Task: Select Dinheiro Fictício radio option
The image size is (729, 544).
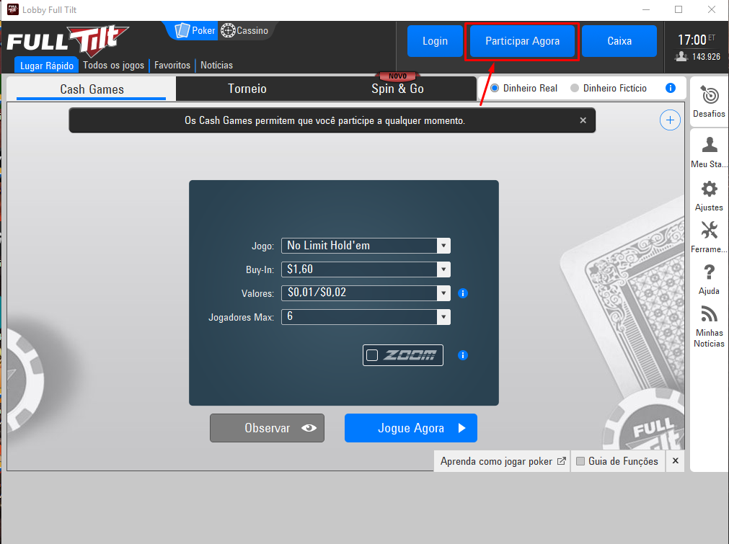Action: pos(575,88)
